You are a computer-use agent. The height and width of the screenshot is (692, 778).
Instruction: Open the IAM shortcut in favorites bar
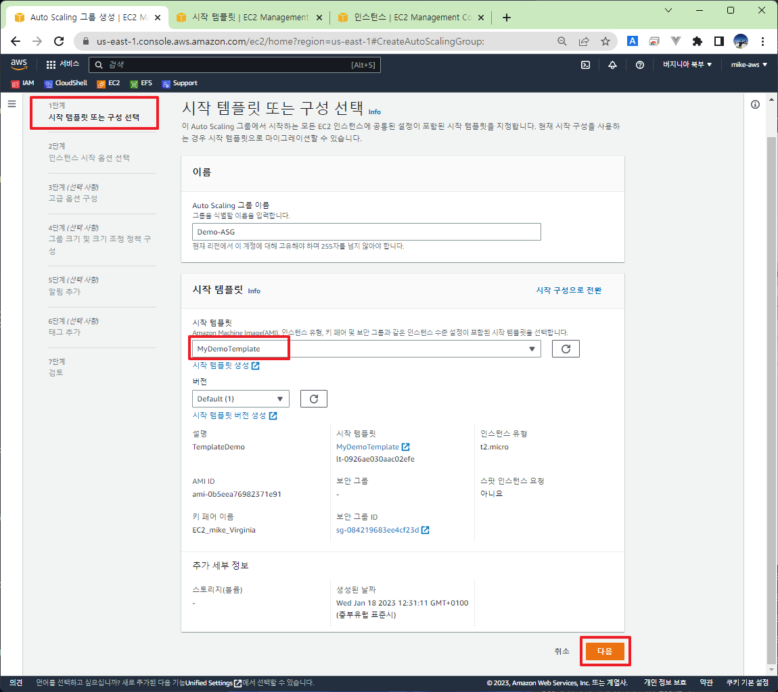23,83
